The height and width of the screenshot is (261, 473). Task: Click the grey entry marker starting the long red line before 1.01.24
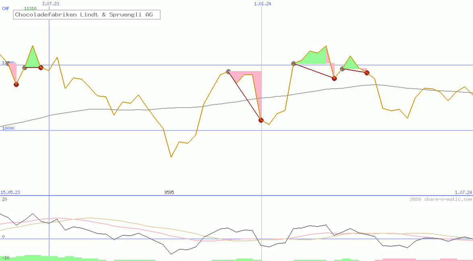point(228,71)
